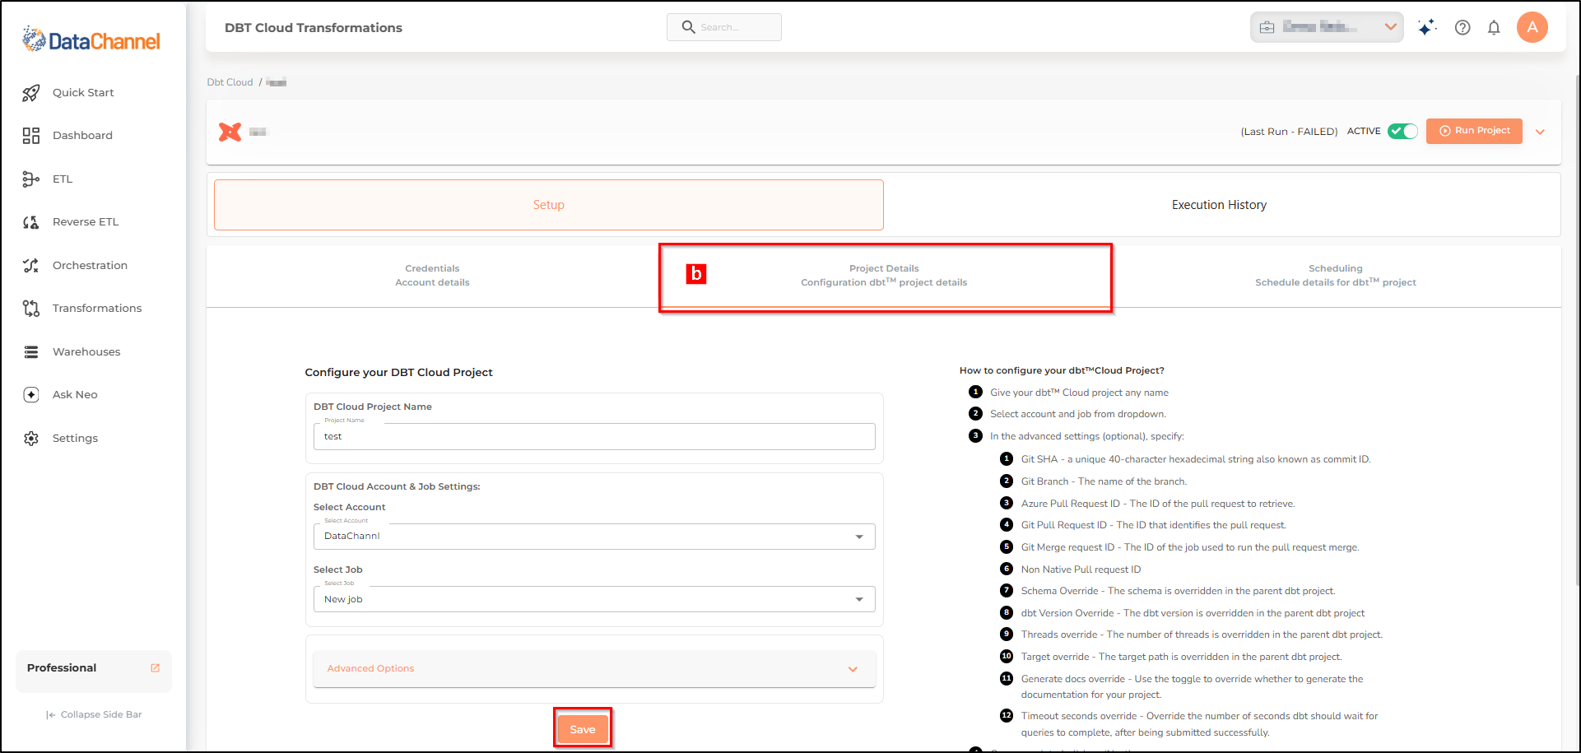Open the Professional plan external link icon

(155, 668)
